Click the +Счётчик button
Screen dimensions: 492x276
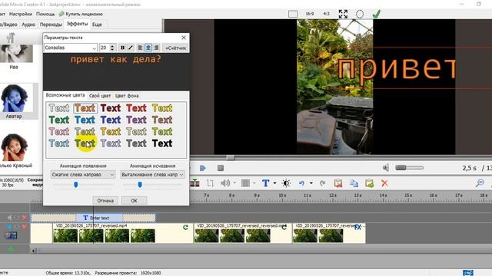click(x=176, y=48)
